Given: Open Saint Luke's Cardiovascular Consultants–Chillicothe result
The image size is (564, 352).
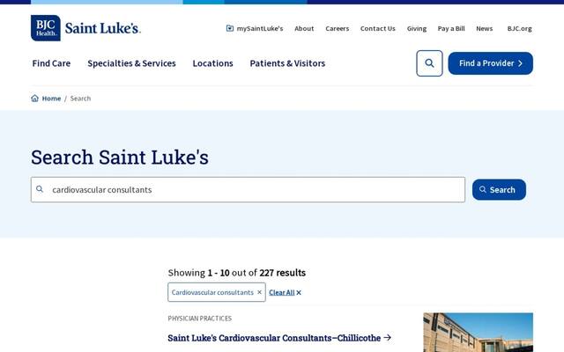Looking at the screenshot, I should point(279,338).
